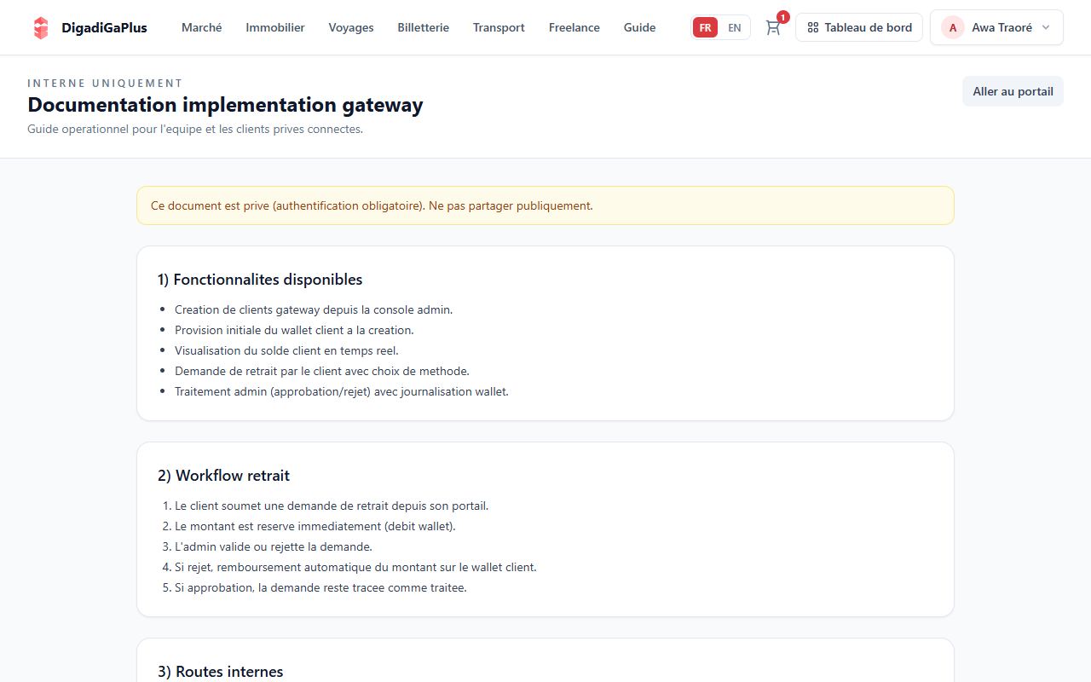Click the private document warning banner

[x=545, y=205]
